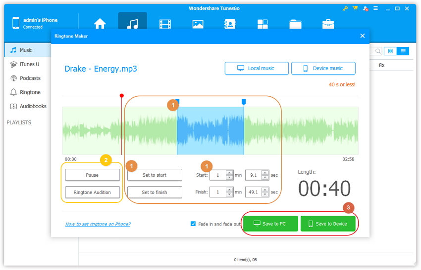Switch to grid view mode
This screenshot has width=421, height=270.
[x=390, y=51]
